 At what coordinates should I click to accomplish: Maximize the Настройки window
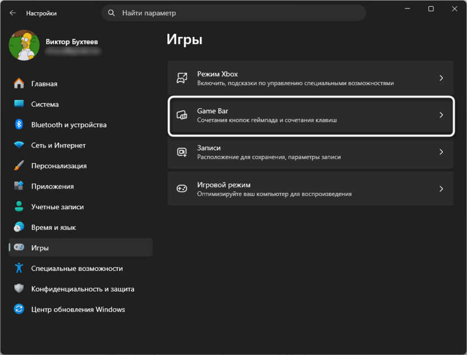coord(431,8)
